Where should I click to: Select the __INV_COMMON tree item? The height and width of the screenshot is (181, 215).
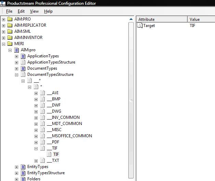[x=63, y=117]
